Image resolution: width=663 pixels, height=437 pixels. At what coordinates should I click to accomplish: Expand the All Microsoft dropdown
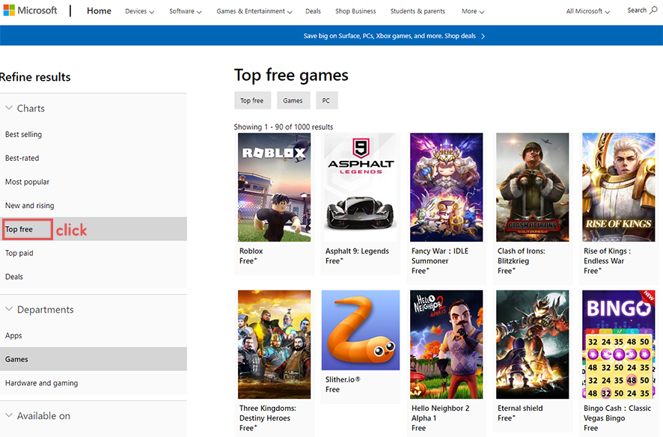pos(587,11)
